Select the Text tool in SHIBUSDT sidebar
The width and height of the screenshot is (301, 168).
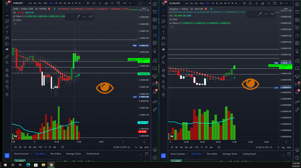click(7, 32)
